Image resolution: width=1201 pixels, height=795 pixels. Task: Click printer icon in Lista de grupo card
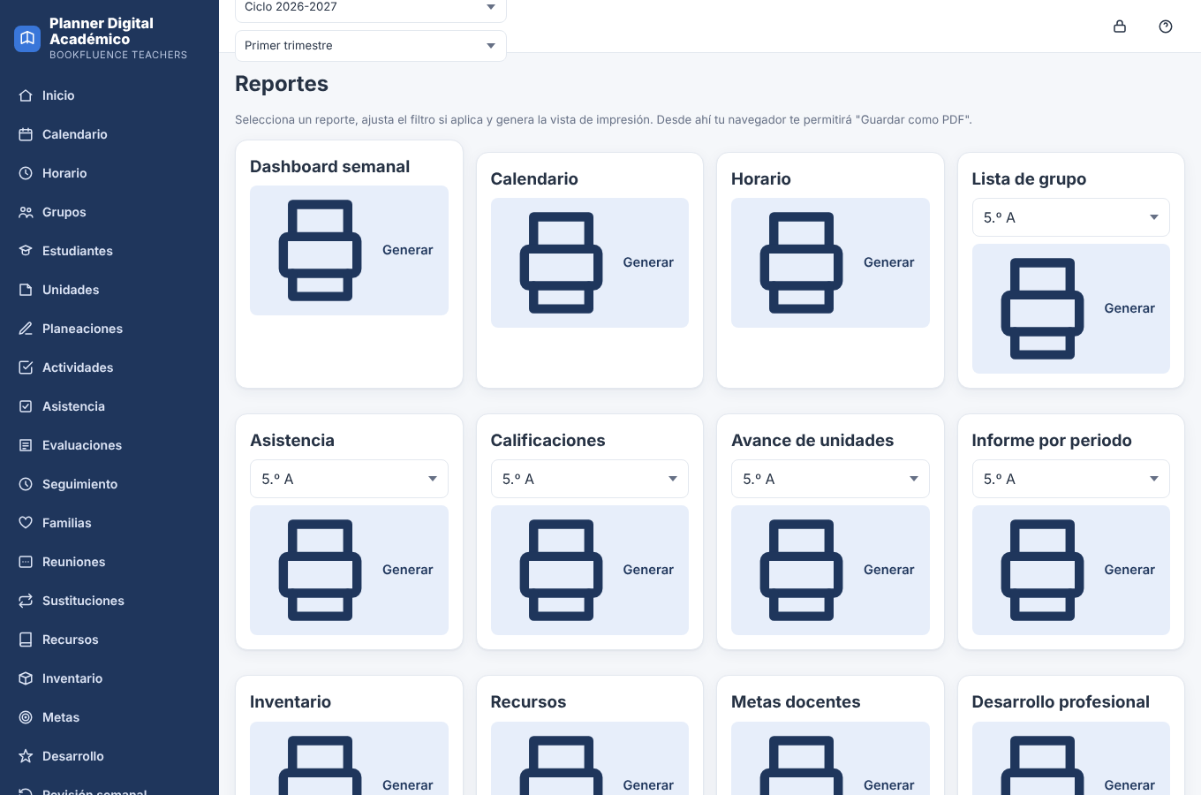tap(1042, 308)
